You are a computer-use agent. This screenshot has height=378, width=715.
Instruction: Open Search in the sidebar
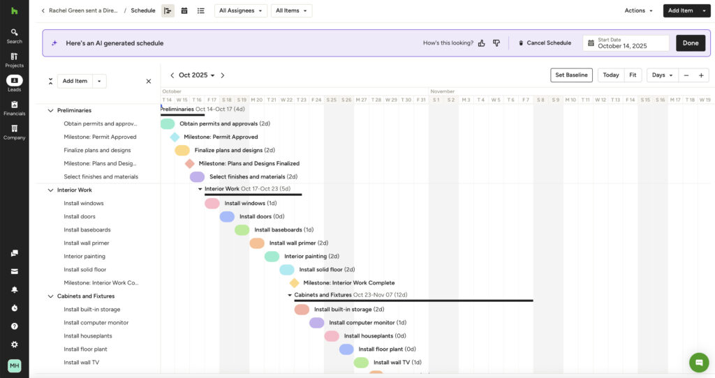pyautogui.click(x=14, y=36)
